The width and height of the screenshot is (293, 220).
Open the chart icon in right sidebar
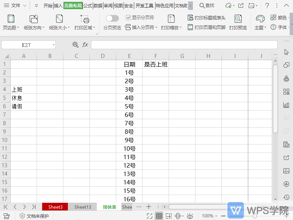click(286, 105)
